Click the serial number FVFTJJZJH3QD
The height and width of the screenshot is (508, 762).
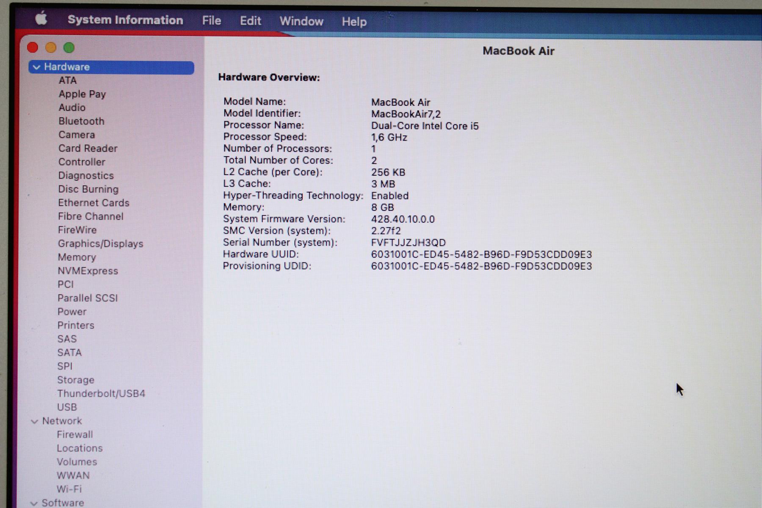pos(408,243)
